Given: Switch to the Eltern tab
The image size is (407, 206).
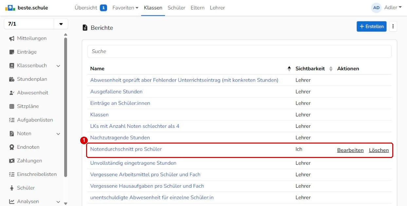Looking at the screenshot, I should (x=197, y=8).
